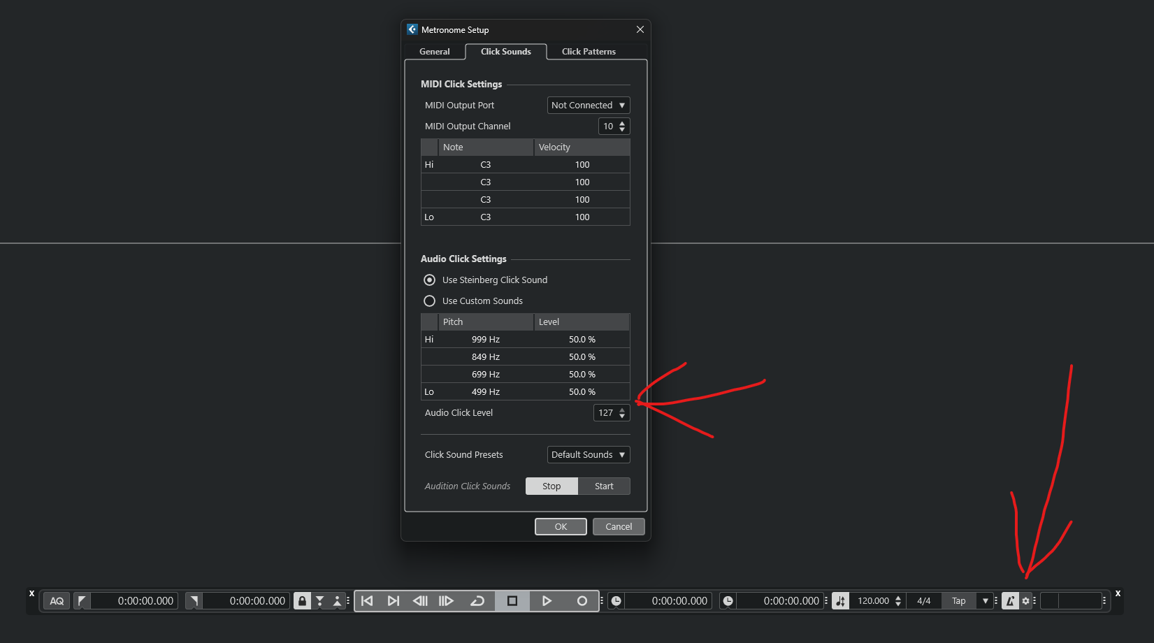This screenshot has width=1154, height=643.
Task: Click the Pitch column header
Action: point(486,322)
